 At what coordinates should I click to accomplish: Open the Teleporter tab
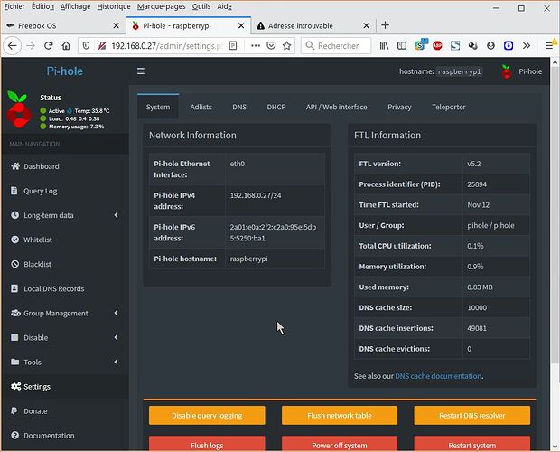pos(449,107)
